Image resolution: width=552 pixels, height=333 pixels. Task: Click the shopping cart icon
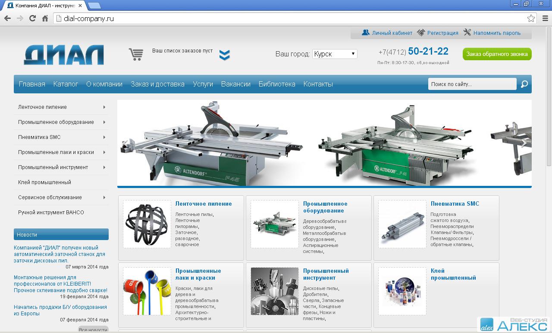pos(136,54)
